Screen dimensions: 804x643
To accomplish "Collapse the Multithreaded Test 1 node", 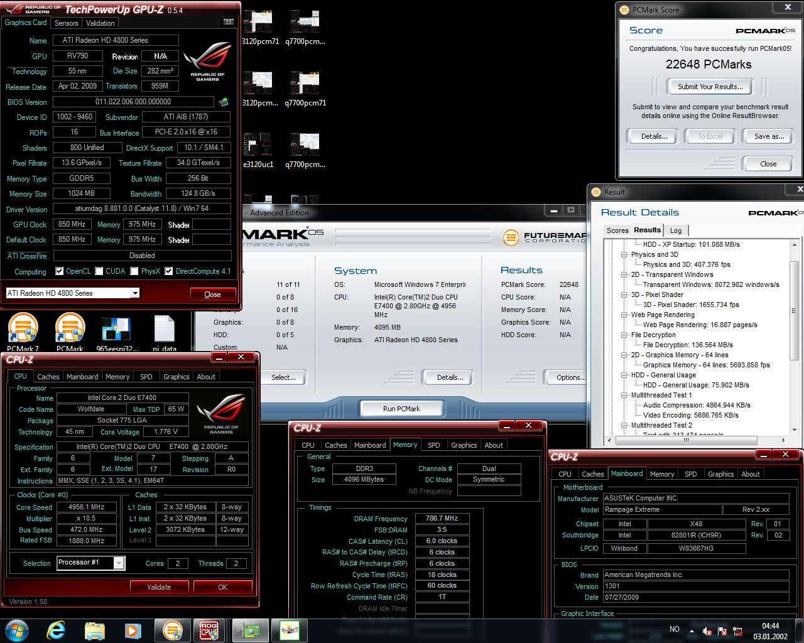I will [x=624, y=395].
